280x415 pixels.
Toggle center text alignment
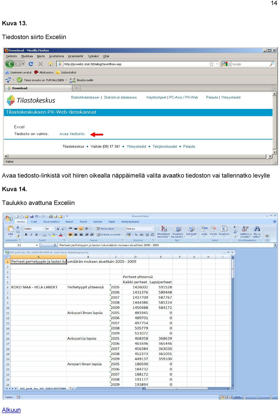click(x=76, y=235)
